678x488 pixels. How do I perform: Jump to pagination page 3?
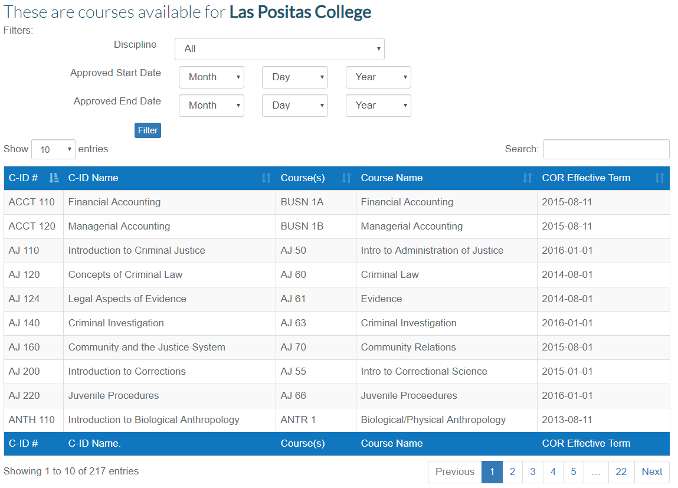point(533,471)
